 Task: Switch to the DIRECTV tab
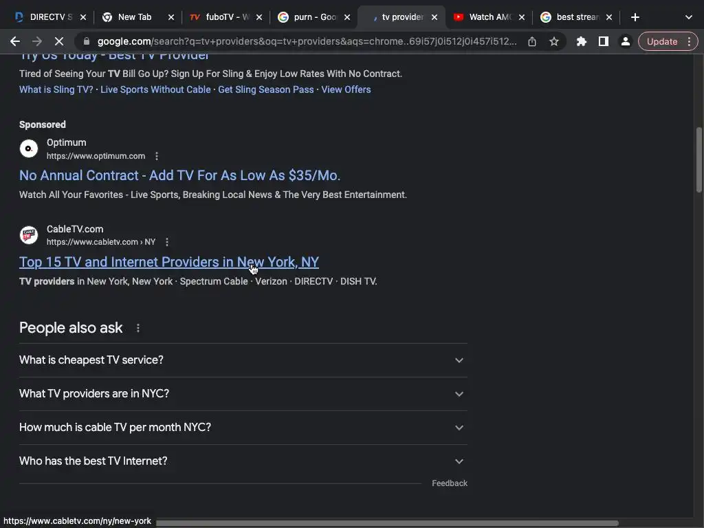click(x=44, y=17)
